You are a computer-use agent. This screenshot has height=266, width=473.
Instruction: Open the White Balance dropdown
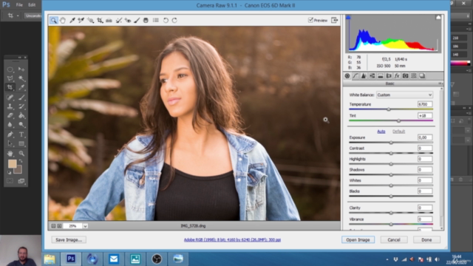404,95
